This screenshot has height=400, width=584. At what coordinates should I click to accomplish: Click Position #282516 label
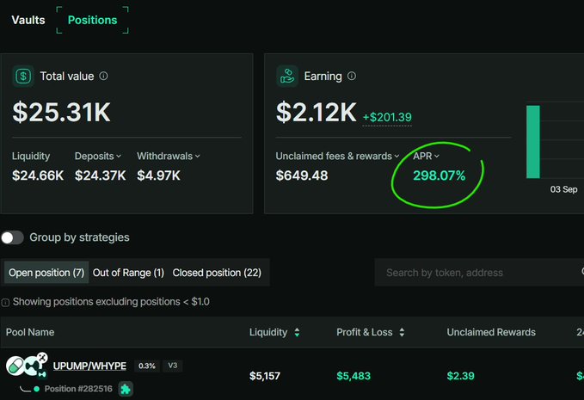point(78,389)
